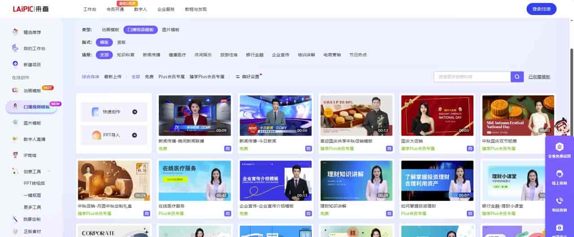
Task: Click the 新建项目 plus icon
Action: coord(15,64)
